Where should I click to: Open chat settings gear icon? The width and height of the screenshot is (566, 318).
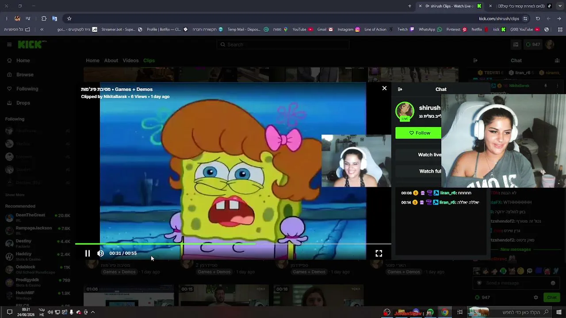pos(536,297)
